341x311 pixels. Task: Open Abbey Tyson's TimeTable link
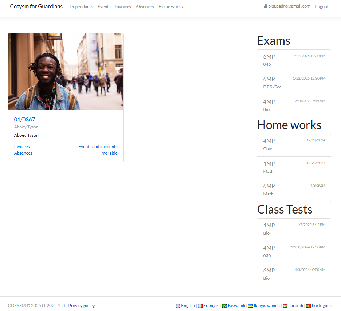(x=107, y=153)
